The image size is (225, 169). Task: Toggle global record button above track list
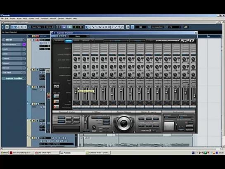37,36
